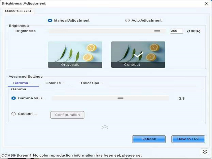Choose the Contrast preview image

point(138,55)
